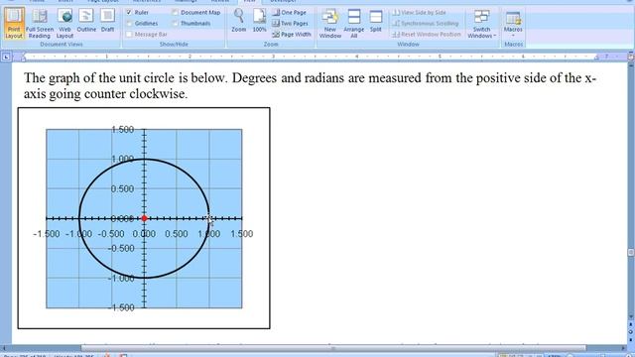This screenshot has height=357, width=635.
Task: Split the document window
Action: tap(376, 20)
